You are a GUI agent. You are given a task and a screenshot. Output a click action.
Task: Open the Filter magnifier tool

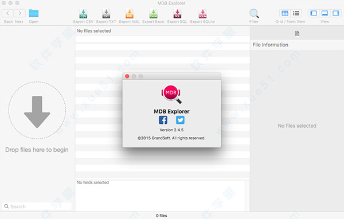254,13
